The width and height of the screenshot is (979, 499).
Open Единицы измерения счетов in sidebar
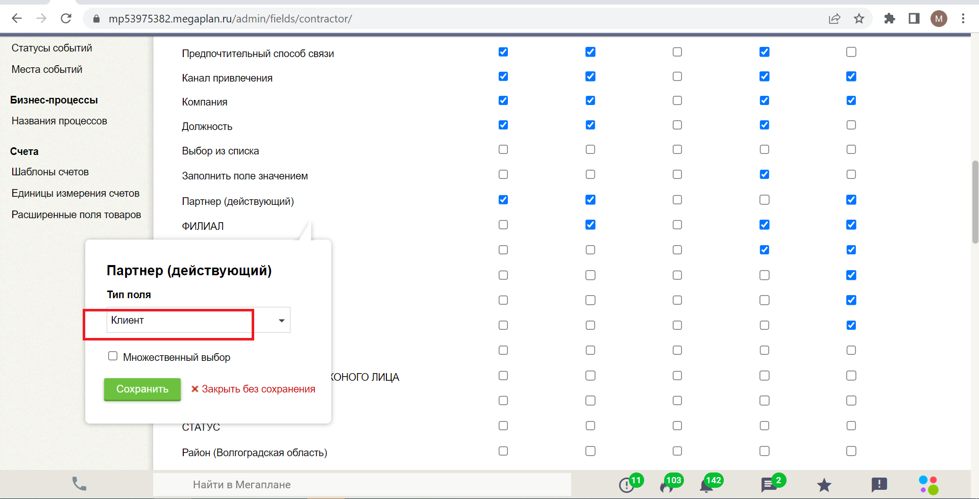pos(76,193)
